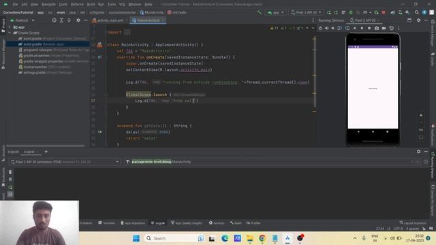Click the Running Devices window mode icon
The width and height of the screenshot is (436, 245).
pyautogui.click(x=409, y=20)
